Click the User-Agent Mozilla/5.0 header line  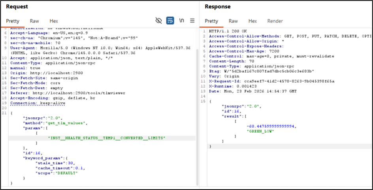pyautogui.click(x=100, y=51)
